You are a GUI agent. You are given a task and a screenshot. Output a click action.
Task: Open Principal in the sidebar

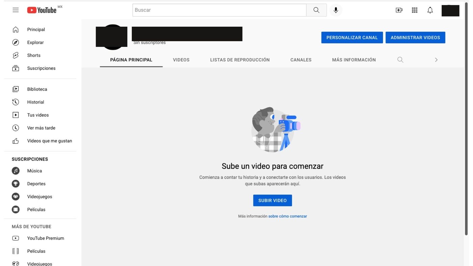tap(36, 29)
